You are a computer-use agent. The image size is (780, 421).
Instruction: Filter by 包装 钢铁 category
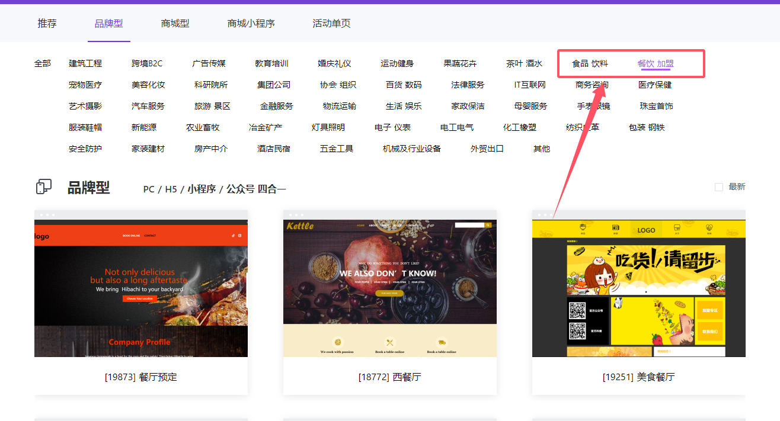pos(647,127)
